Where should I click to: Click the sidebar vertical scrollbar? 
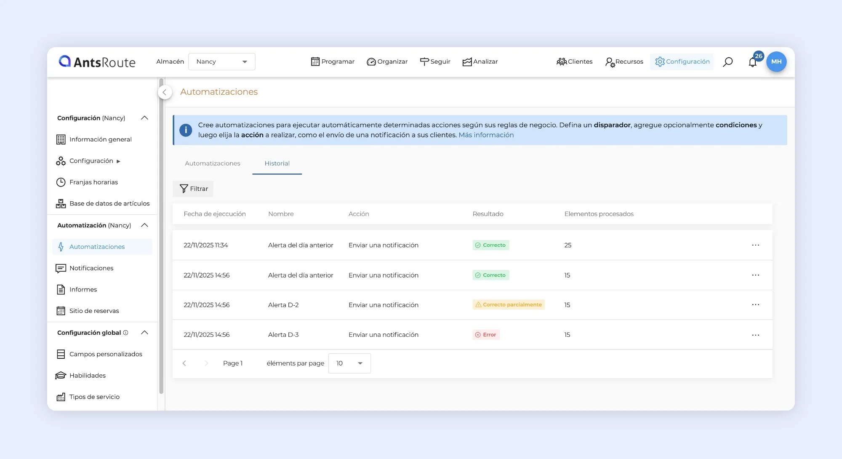tap(161, 236)
